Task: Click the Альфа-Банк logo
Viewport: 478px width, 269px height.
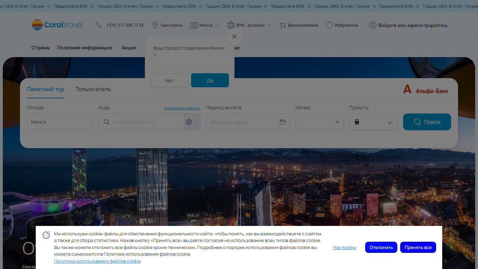Action: coord(426,90)
